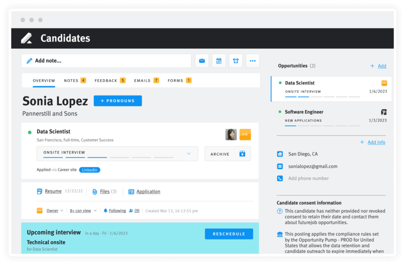This screenshot has height=265, width=405.
Task: Click the consent question mark icon
Action: (280, 211)
